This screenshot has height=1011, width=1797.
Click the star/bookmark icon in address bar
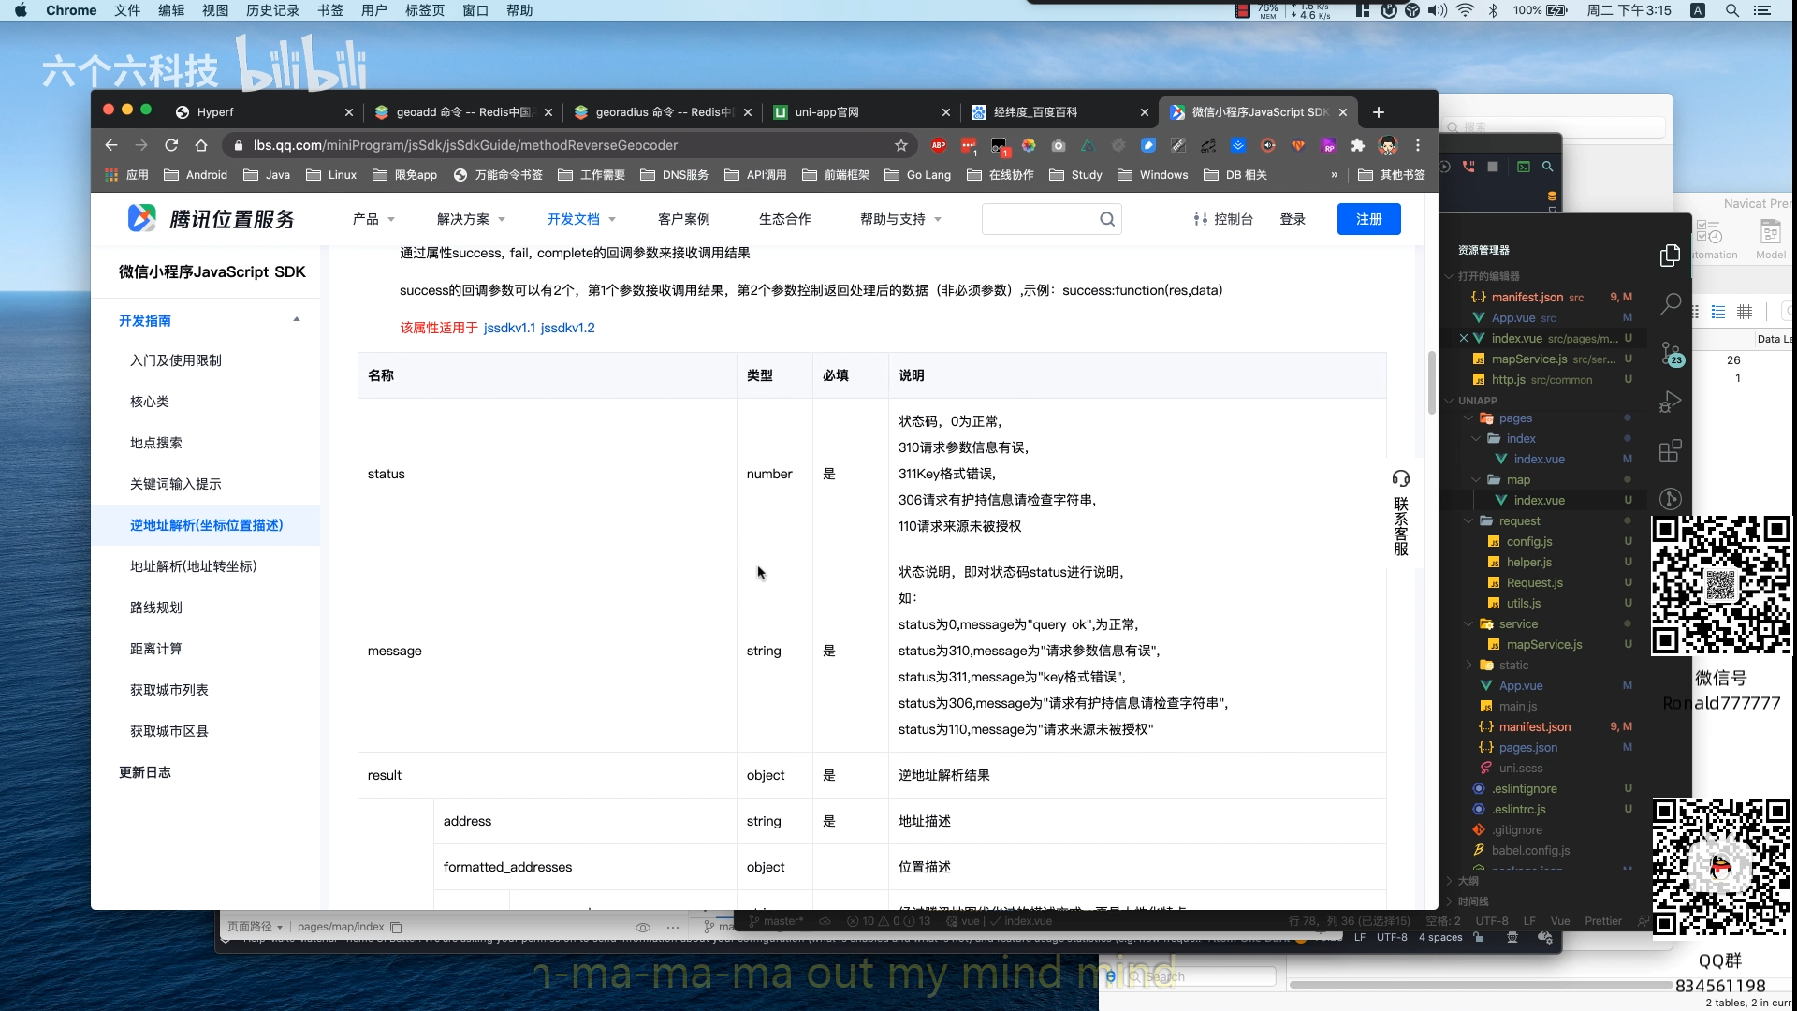coord(901,144)
